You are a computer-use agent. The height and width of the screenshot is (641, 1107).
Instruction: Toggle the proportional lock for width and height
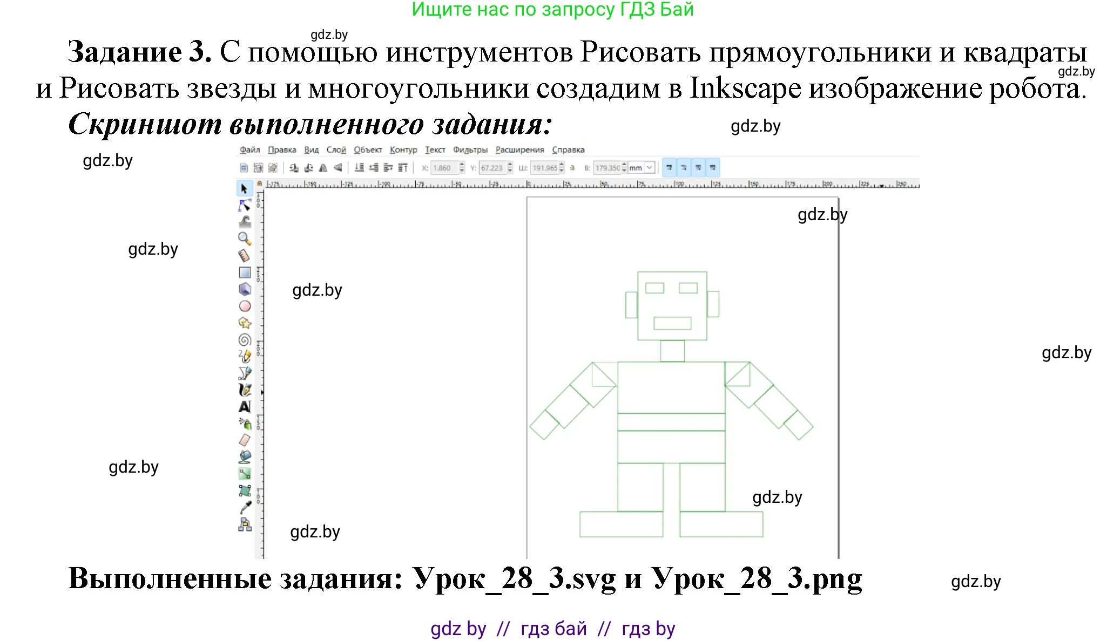point(572,168)
